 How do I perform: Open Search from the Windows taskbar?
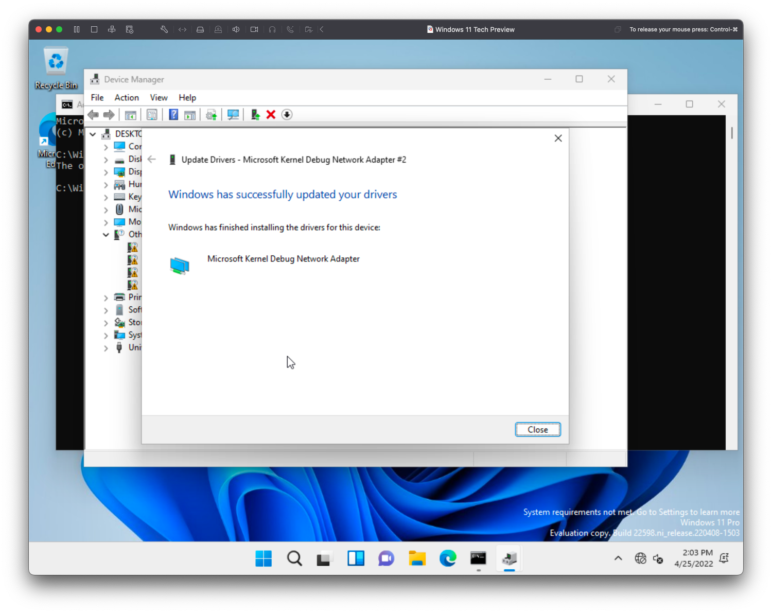(x=294, y=558)
